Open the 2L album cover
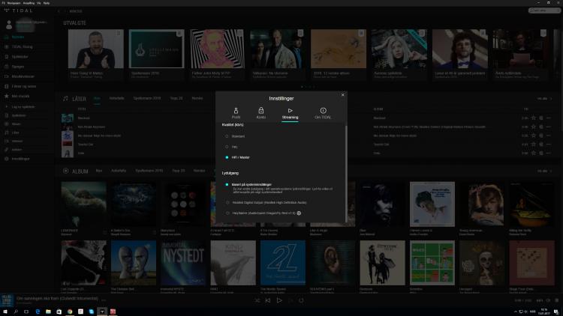This screenshot has height=316, width=563. 283,263
